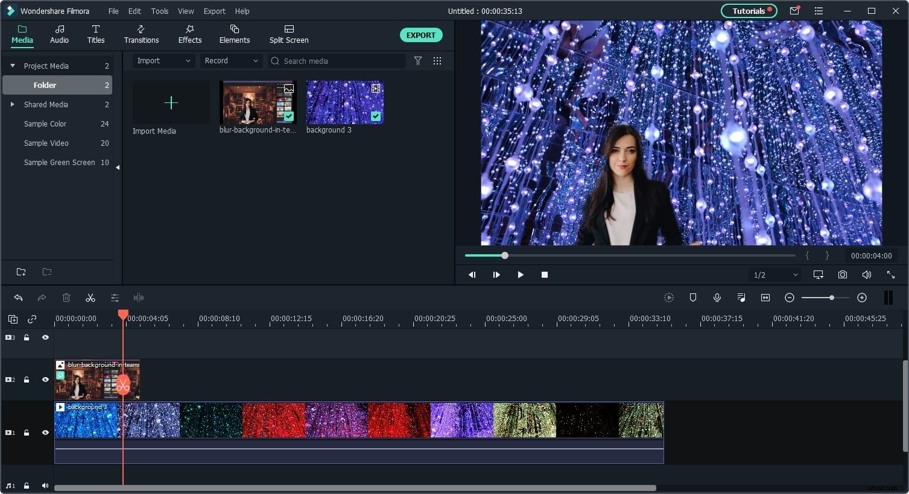Switch media view with the grid icon
The height and width of the screenshot is (494, 909).
437,61
